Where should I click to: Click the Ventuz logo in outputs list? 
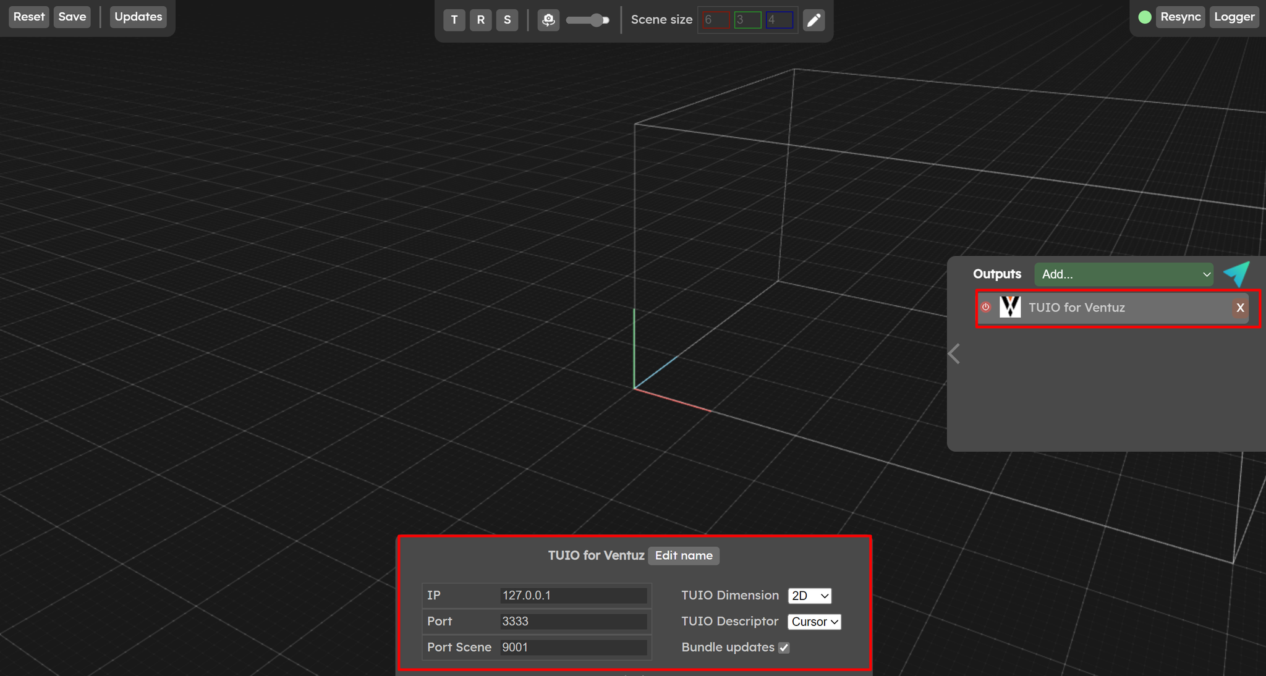[1010, 307]
